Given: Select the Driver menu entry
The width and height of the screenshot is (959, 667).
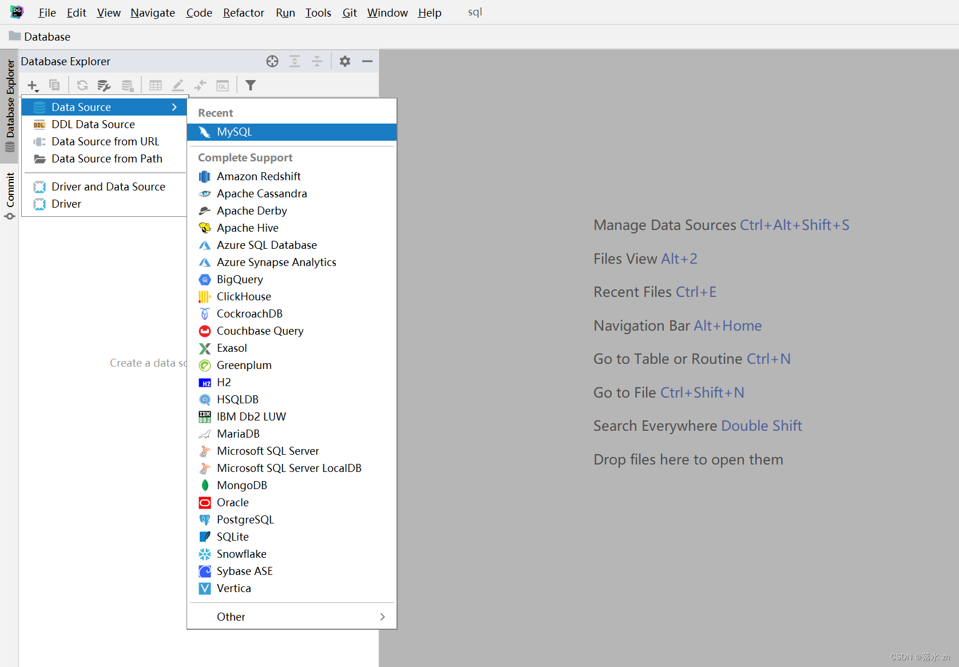Looking at the screenshot, I should (x=104, y=204).
